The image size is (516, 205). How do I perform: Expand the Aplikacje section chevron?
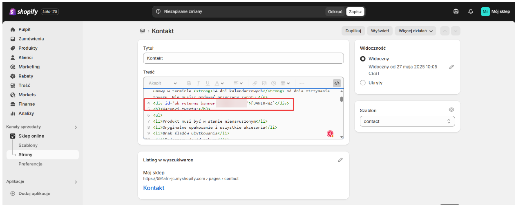[x=76, y=182]
